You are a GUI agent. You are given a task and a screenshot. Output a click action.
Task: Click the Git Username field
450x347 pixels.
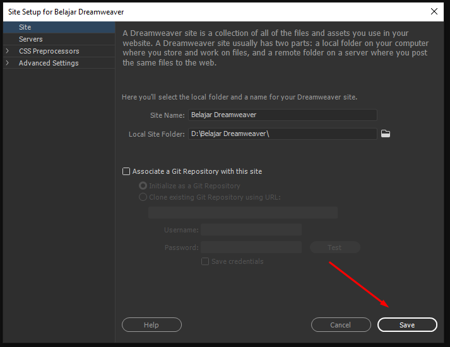pyautogui.click(x=251, y=230)
